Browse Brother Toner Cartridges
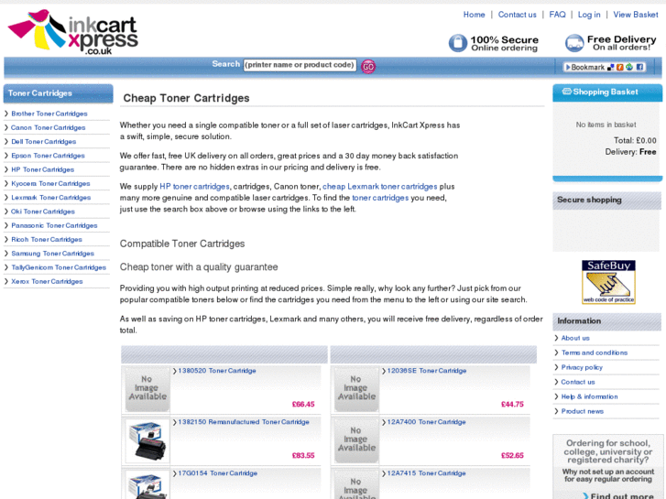Screen dimensions: 666x499 pos(49,114)
